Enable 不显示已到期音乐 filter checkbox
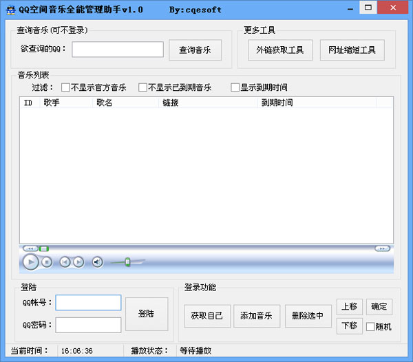413x362 pixels. coord(142,87)
